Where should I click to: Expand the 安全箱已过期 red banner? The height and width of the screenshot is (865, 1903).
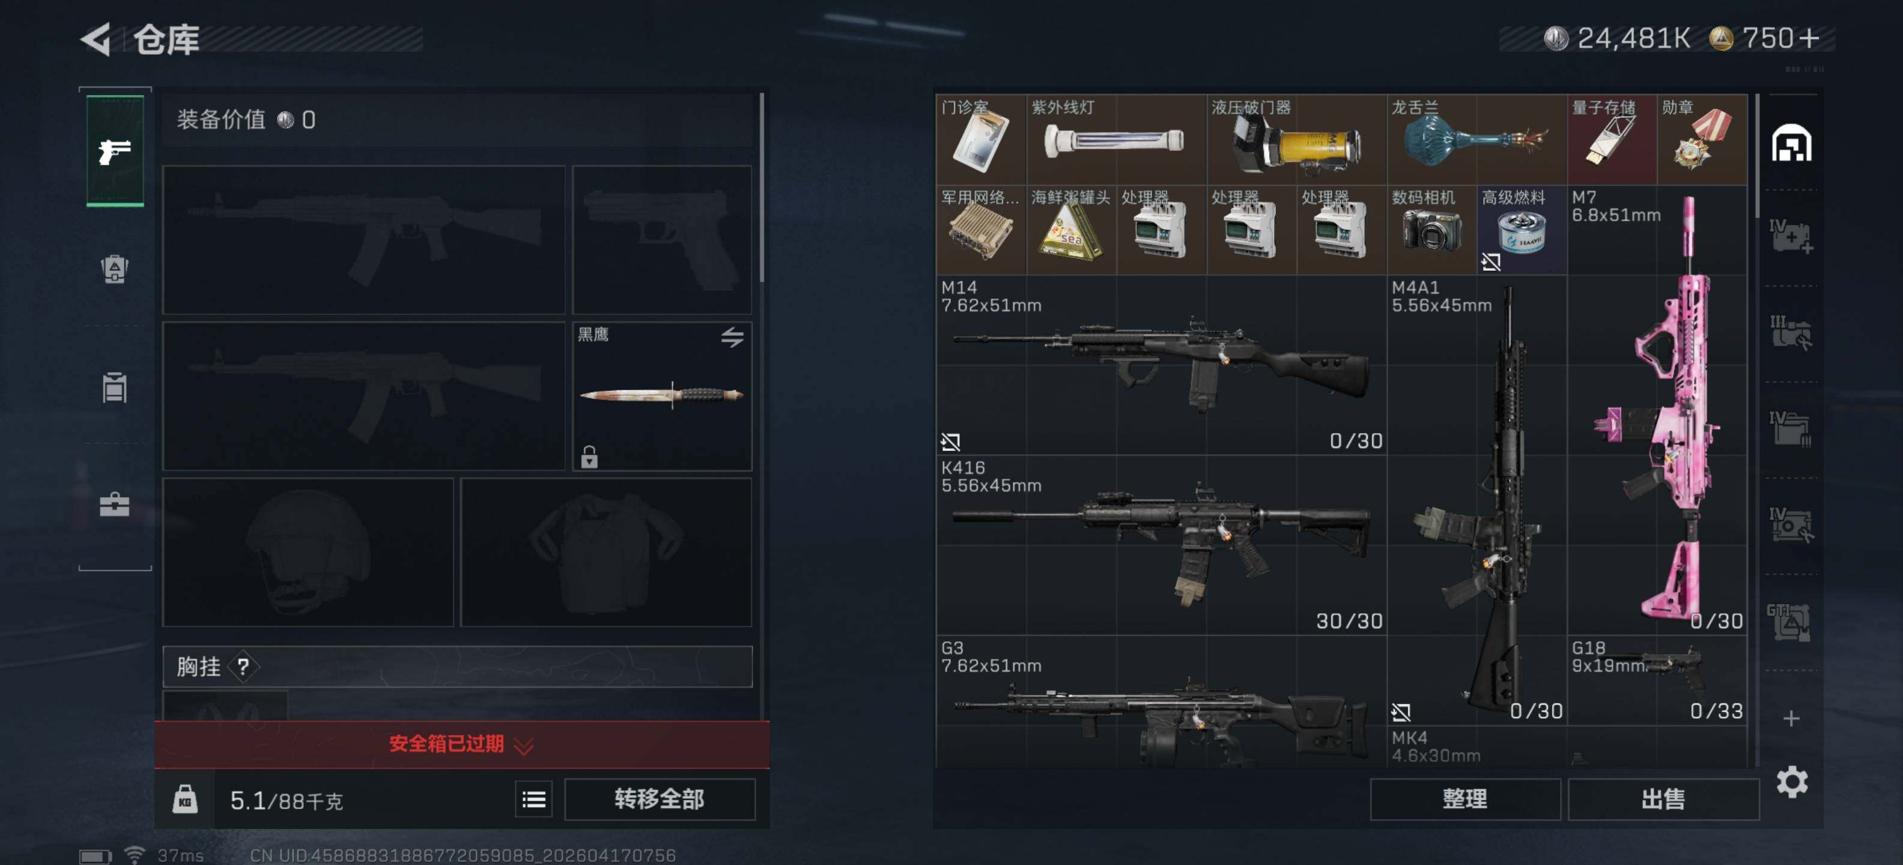tap(462, 744)
